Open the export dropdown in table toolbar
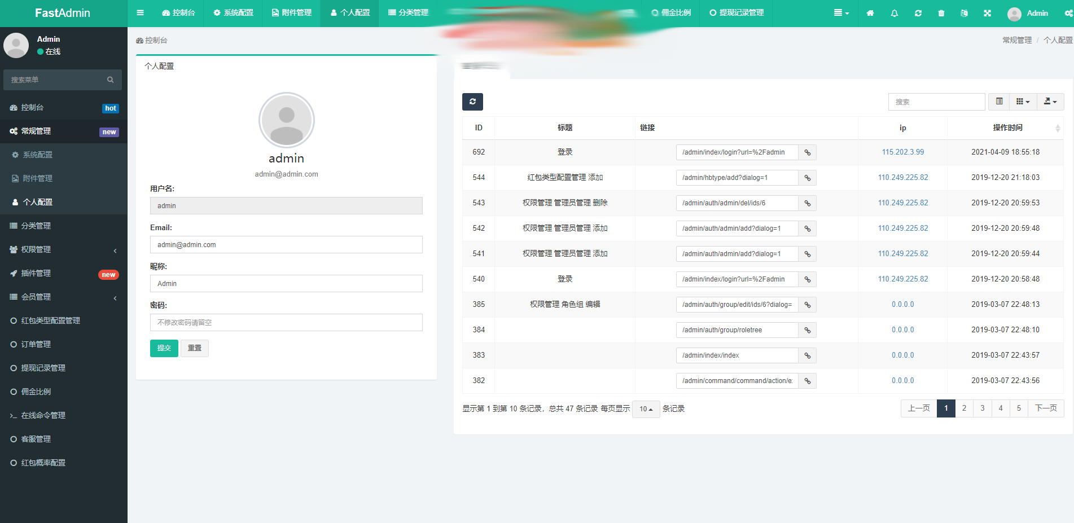The image size is (1074, 523). (1050, 102)
